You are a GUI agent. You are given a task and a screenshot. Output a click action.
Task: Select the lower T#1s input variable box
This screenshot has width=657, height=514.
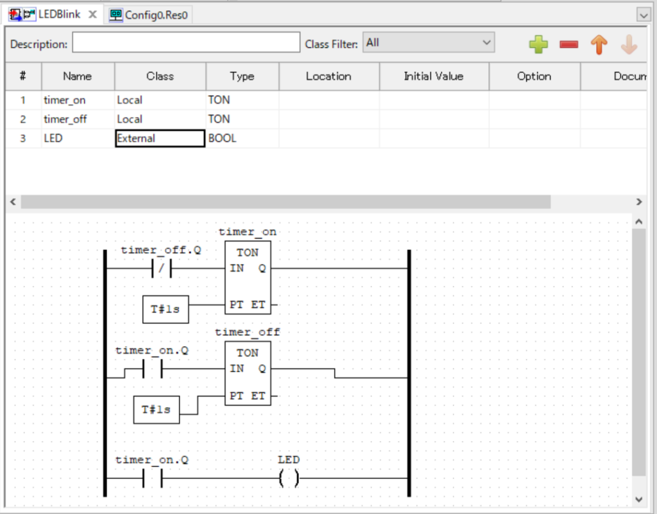pyautogui.click(x=157, y=410)
